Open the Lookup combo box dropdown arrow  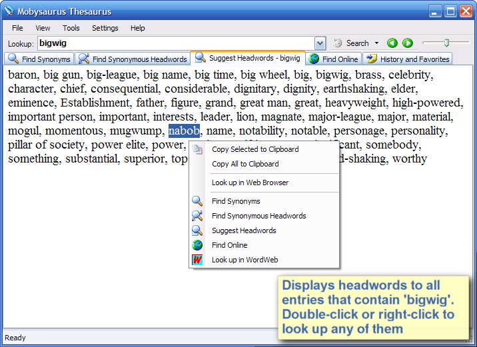pyautogui.click(x=320, y=43)
